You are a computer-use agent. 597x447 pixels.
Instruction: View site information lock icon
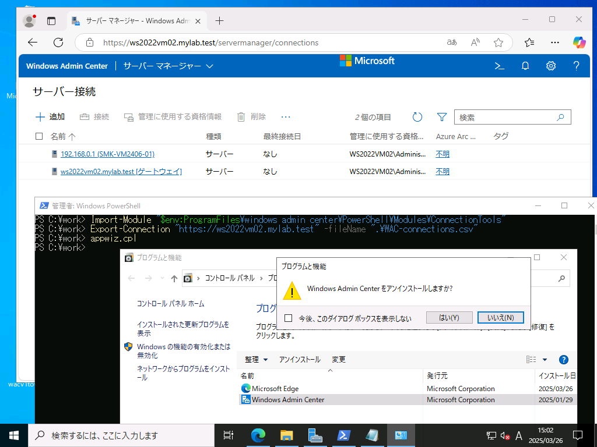(x=89, y=42)
